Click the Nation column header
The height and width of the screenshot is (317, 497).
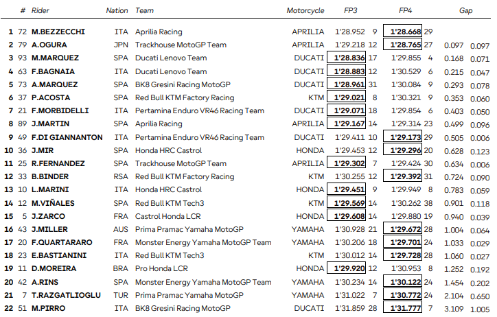pos(117,11)
